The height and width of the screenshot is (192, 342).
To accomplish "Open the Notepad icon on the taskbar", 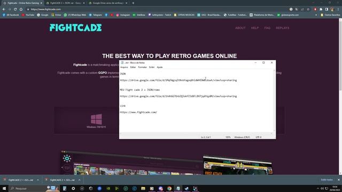I will point(178,188).
